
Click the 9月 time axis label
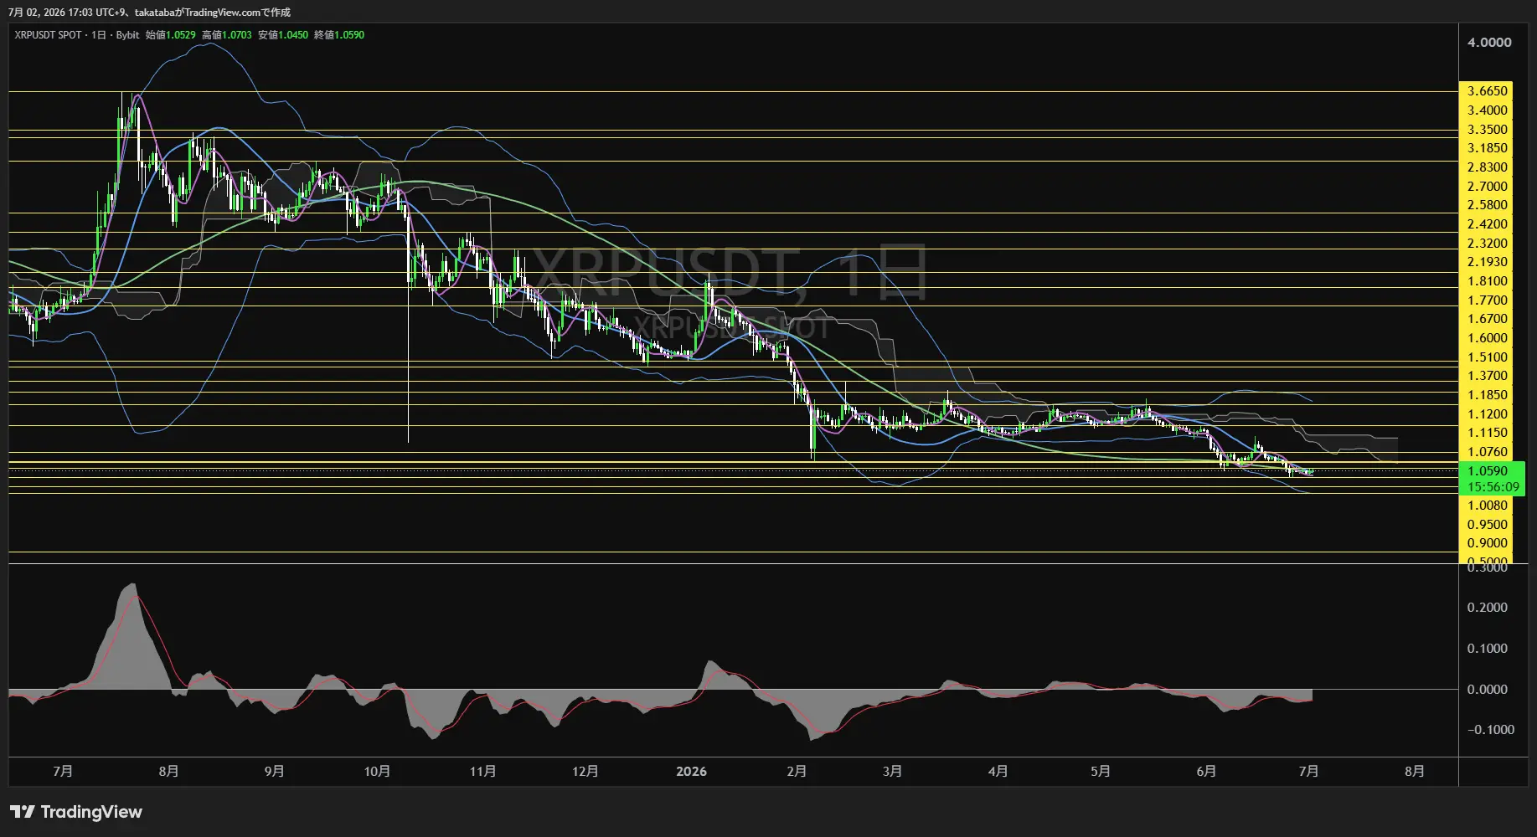point(274,772)
